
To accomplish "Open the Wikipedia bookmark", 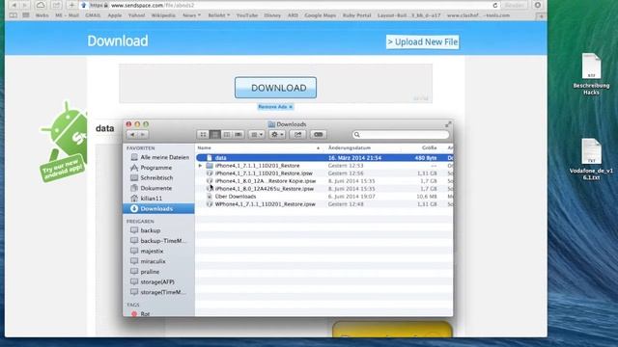I will pos(163,15).
